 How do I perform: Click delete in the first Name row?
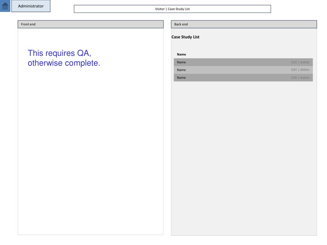(x=305, y=62)
